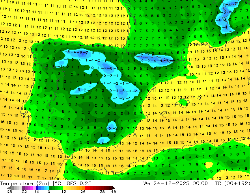
Task: Click the '-28' legend scale value
Action: pyautogui.click(x=8, y=191)
